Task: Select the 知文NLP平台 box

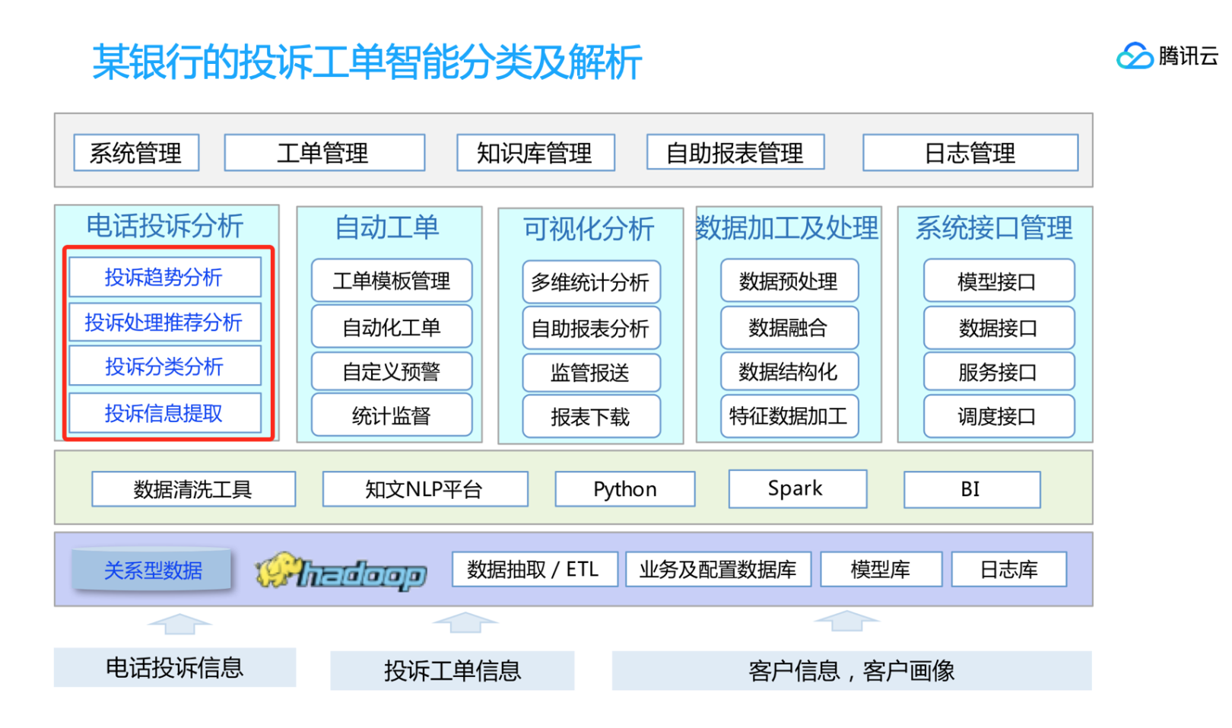Action: click(425, 488)
